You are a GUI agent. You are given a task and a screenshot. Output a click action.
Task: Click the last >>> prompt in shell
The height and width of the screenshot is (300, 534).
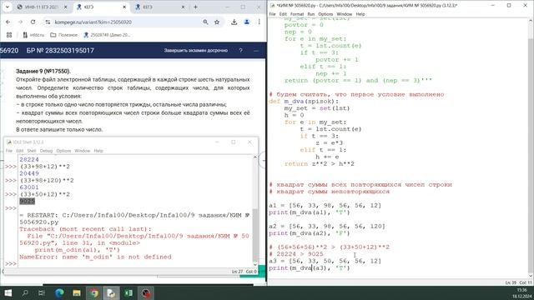tap(11, 263)
